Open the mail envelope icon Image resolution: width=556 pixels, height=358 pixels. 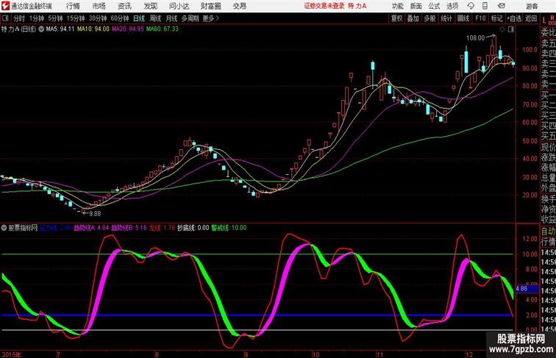[502, 6]
